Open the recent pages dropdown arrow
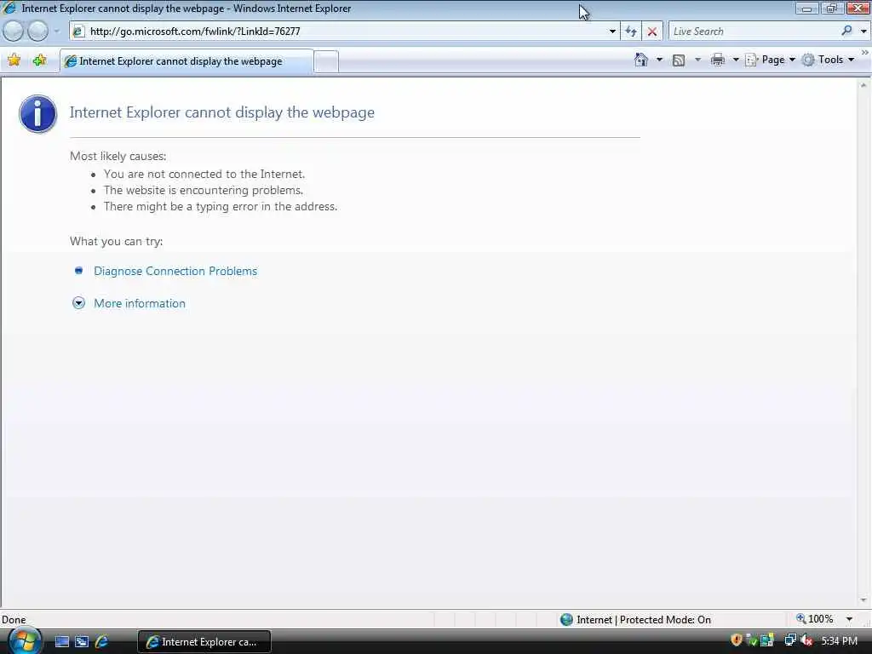The width and height of the screenshot is (872, 654). point(57,32)
